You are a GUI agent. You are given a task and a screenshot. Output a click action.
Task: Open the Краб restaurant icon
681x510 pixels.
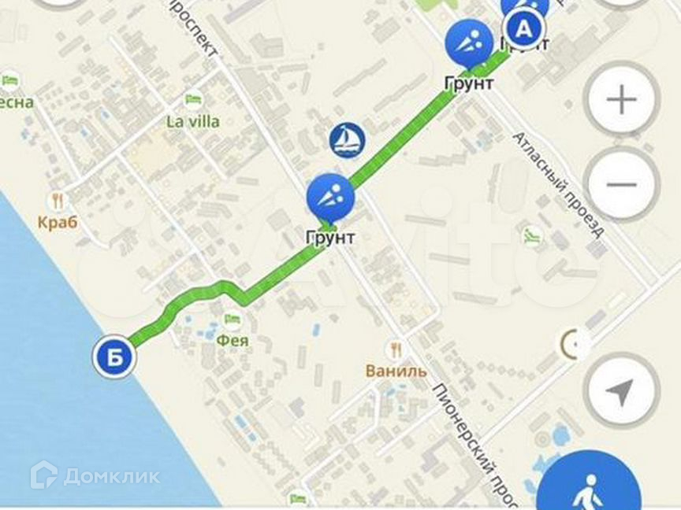58,201
